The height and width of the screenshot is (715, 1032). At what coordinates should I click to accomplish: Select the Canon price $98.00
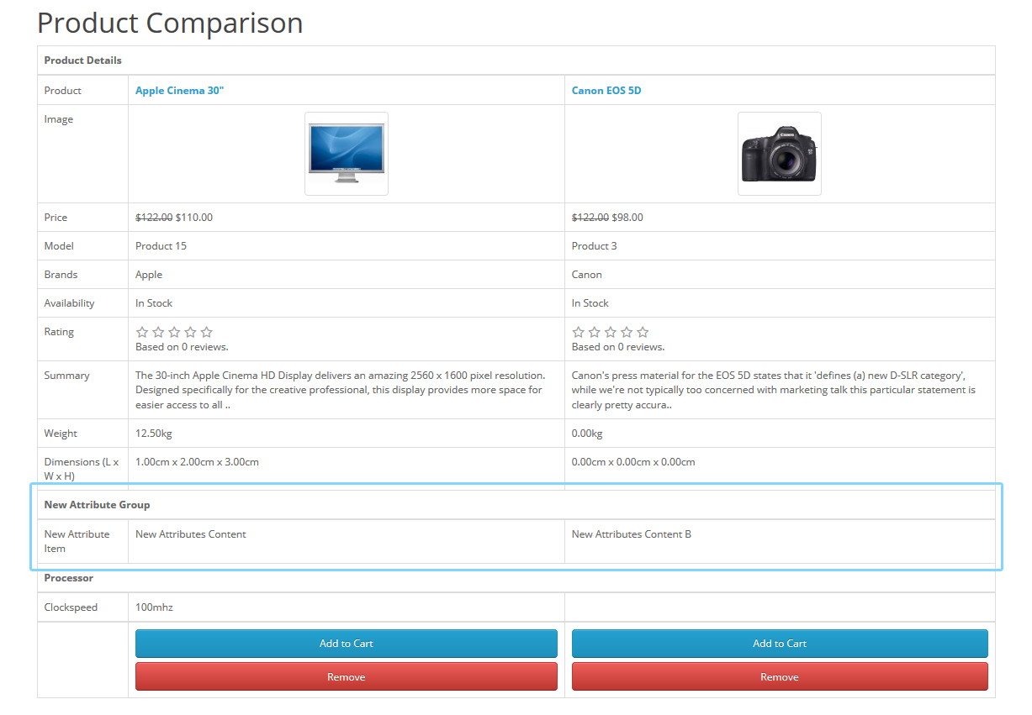click(x=627, y=218)
